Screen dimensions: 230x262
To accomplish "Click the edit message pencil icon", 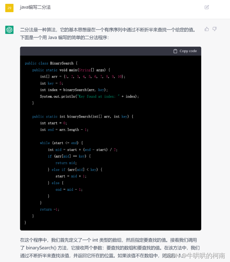I will pyautogui.click(x=207, y=7).
